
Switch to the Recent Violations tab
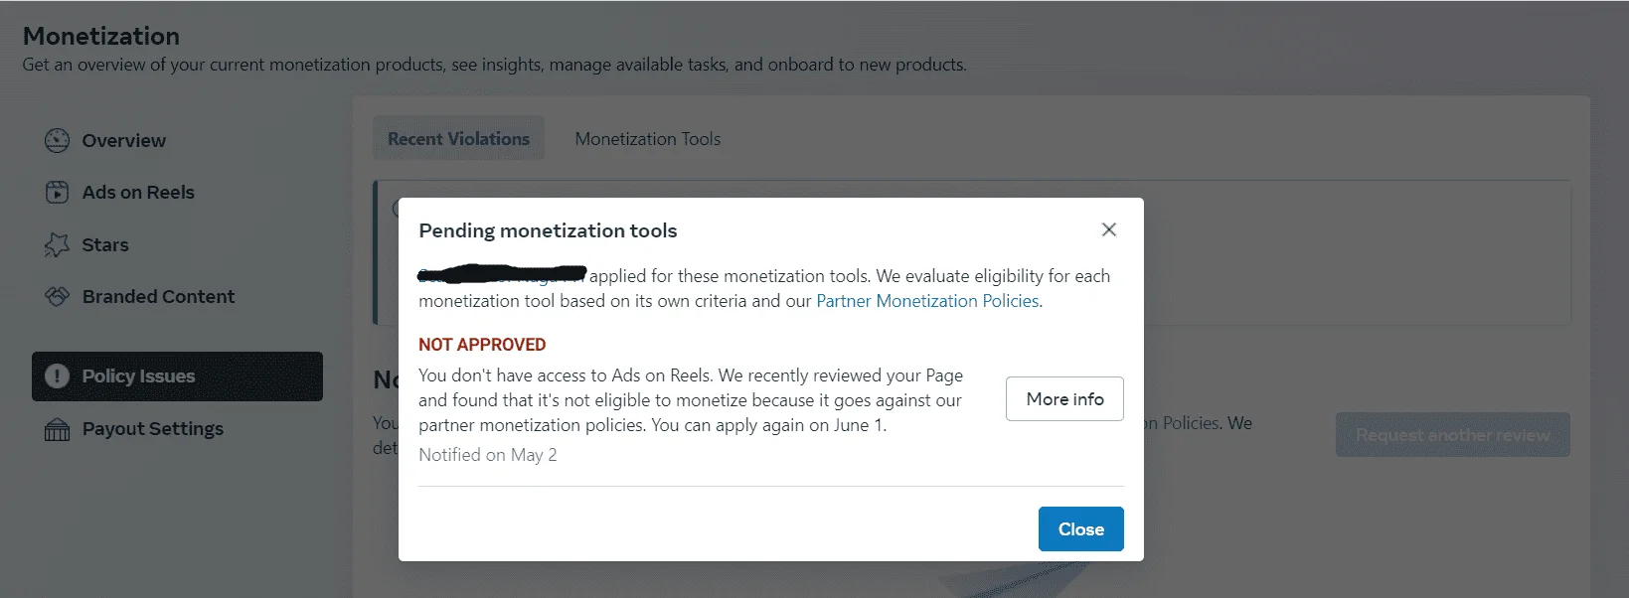458,139
